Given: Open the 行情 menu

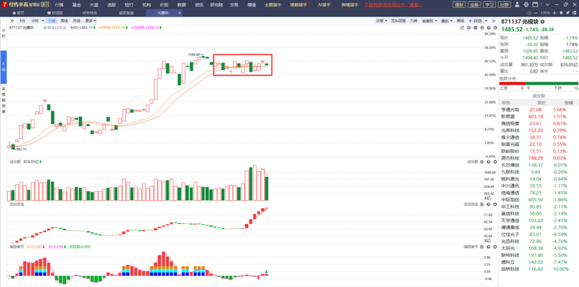Looking at the screenshot, I should click(59, 5).
